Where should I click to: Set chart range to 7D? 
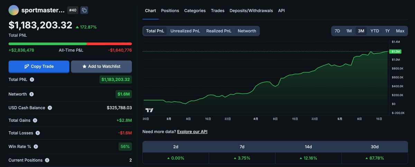coord(338,31)
